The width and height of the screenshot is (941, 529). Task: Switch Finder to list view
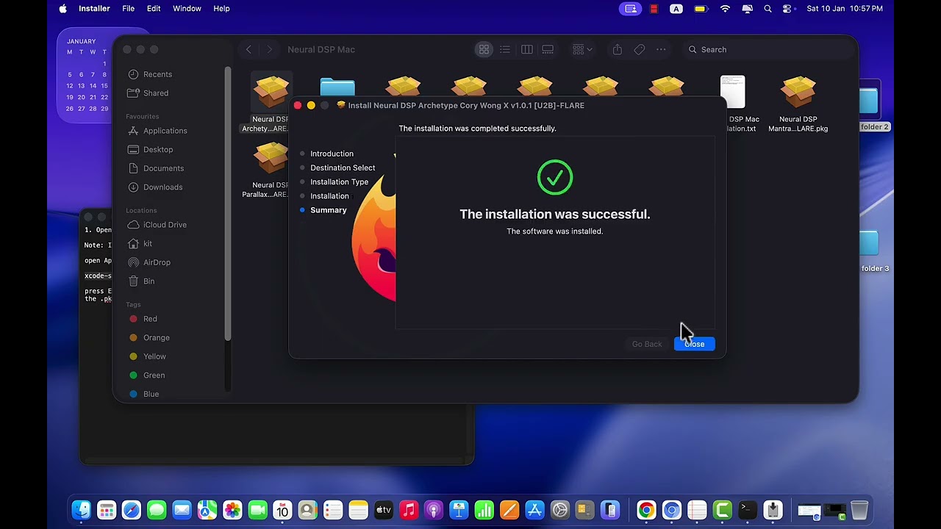tap(505, 49)
